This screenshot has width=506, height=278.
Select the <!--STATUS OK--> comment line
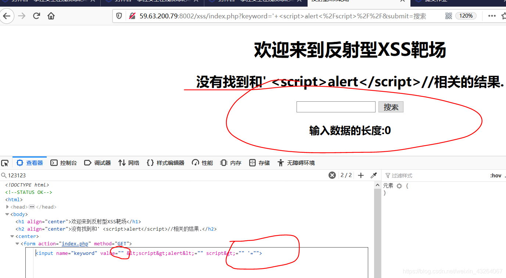click(x=29, y=192)
